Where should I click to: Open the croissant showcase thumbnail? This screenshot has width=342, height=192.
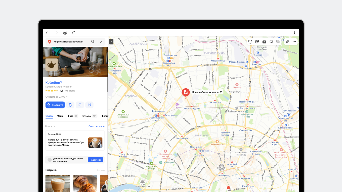pos(85,183)
